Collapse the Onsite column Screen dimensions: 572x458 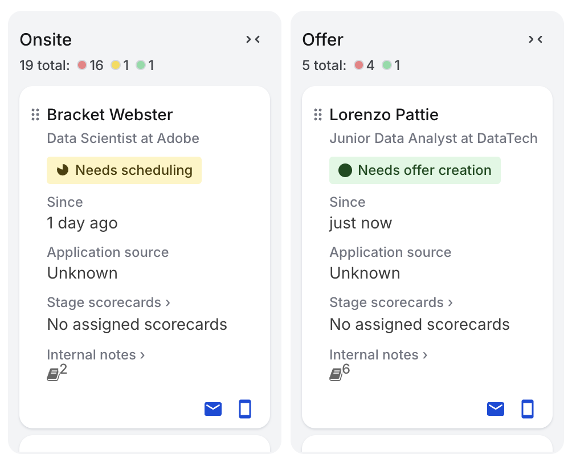point(253,39)
